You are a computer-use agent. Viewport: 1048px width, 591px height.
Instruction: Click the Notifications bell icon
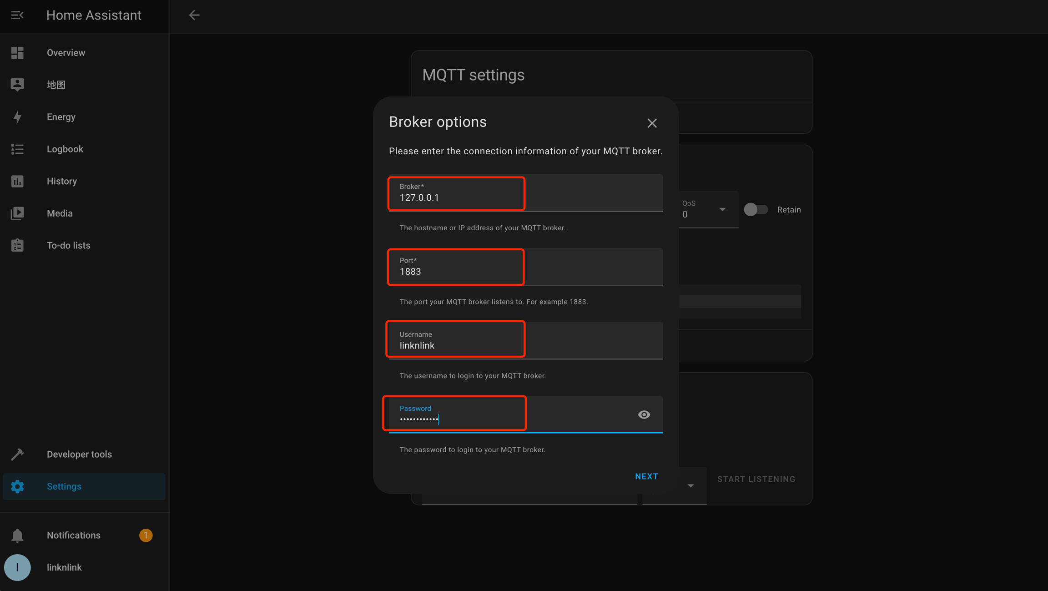(17, 535)
